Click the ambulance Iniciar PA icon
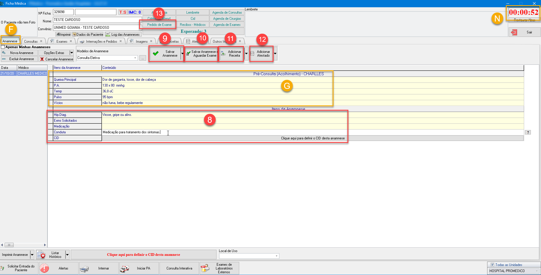 [x=125, y=268]
